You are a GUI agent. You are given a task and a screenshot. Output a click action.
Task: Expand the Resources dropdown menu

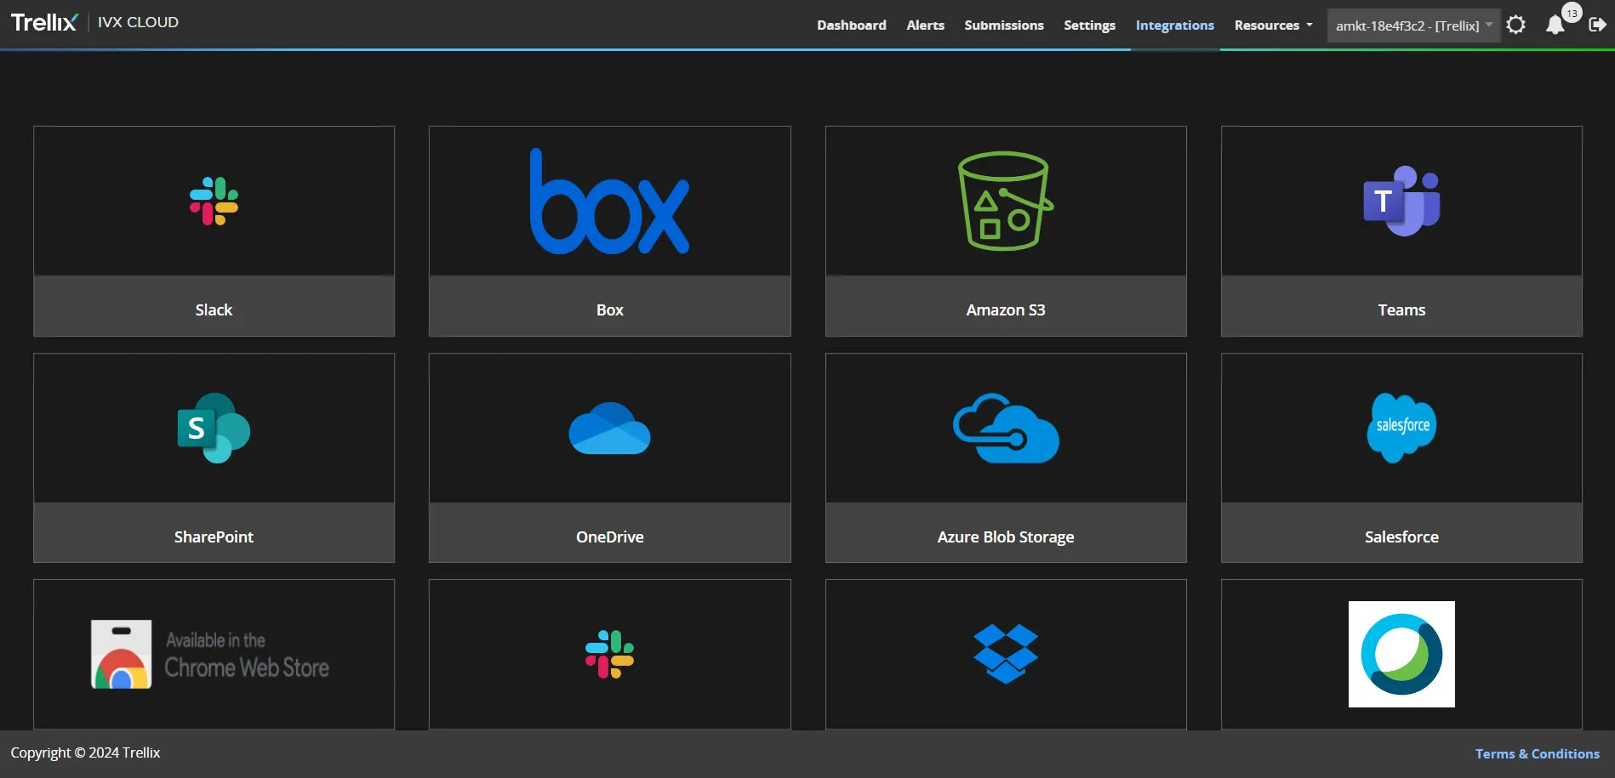coord(1273,26)
